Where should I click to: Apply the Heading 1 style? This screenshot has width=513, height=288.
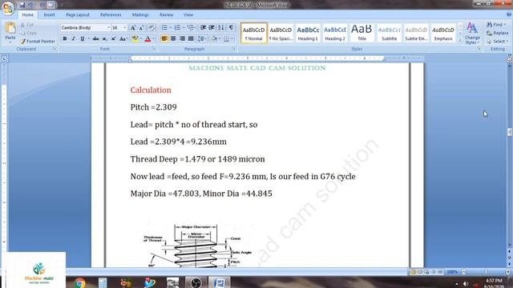pyautogui.click(x=308, y=33)
